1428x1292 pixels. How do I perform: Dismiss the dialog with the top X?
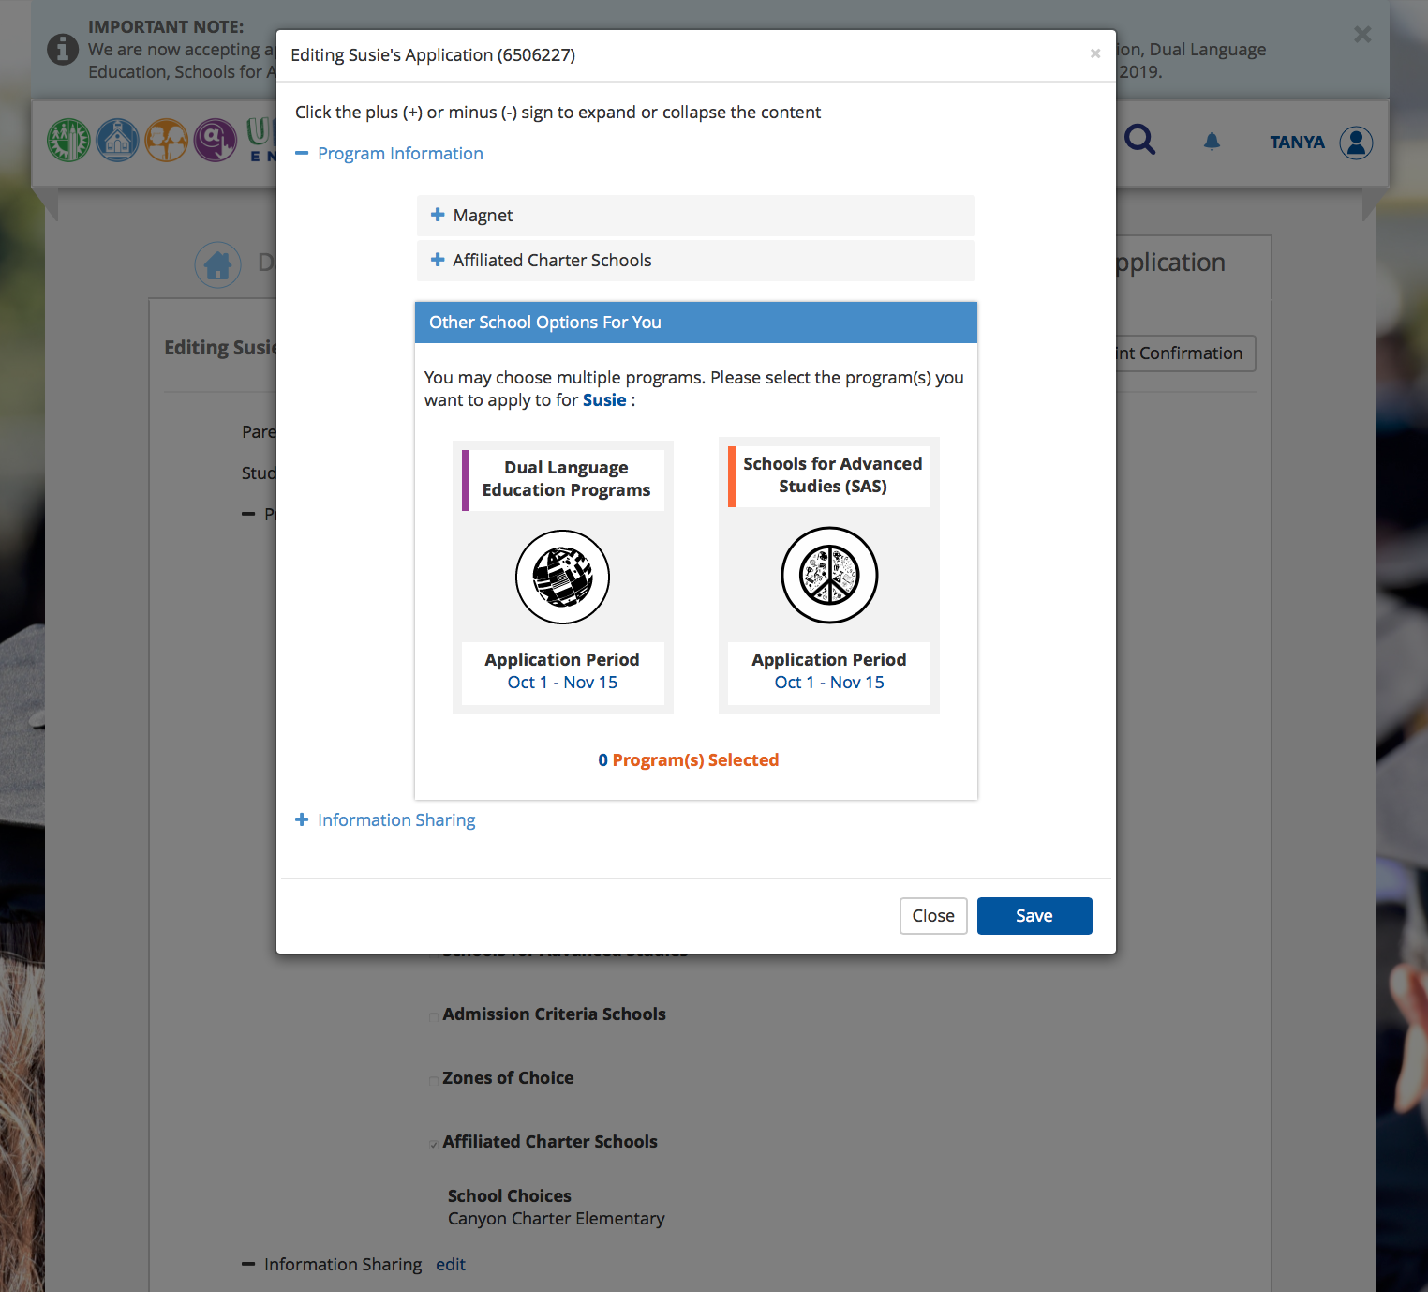click(x=1094, y=54)
